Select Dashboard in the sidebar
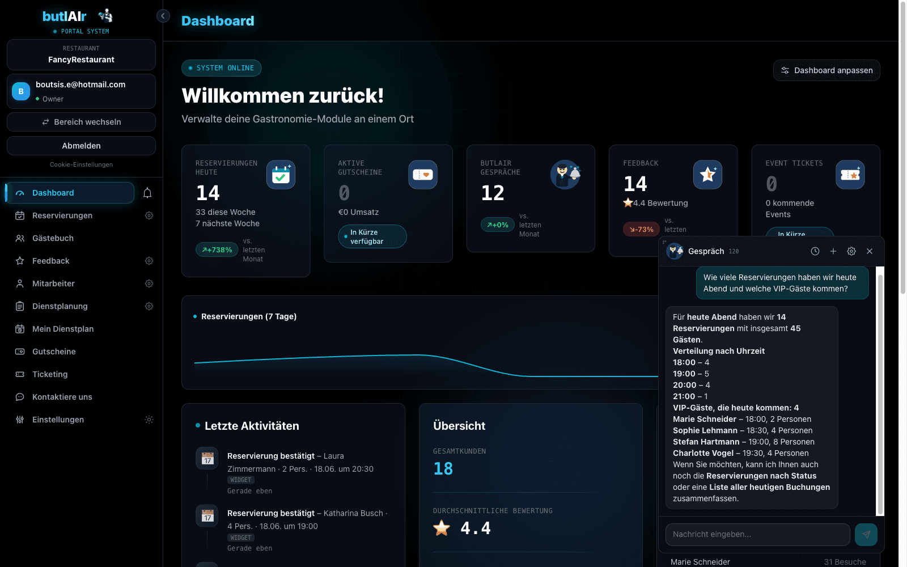This screenshot has width=907, height=567. click(70, 193)
